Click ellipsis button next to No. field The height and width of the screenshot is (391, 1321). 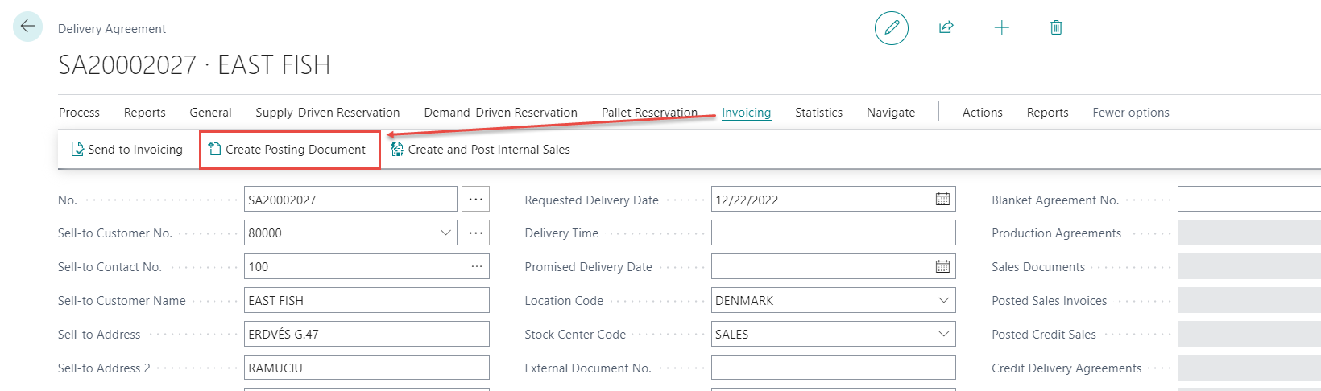point(476,200)
